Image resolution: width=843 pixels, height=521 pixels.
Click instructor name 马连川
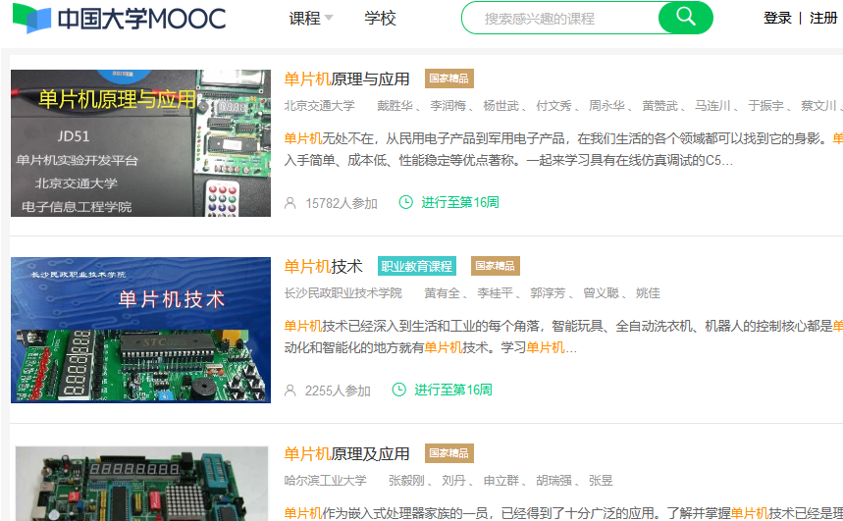712,106
